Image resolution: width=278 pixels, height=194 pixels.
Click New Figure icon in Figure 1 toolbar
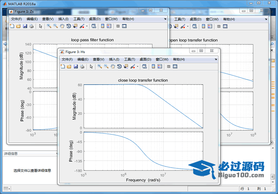pyautogui.click(x=12, y=26)
